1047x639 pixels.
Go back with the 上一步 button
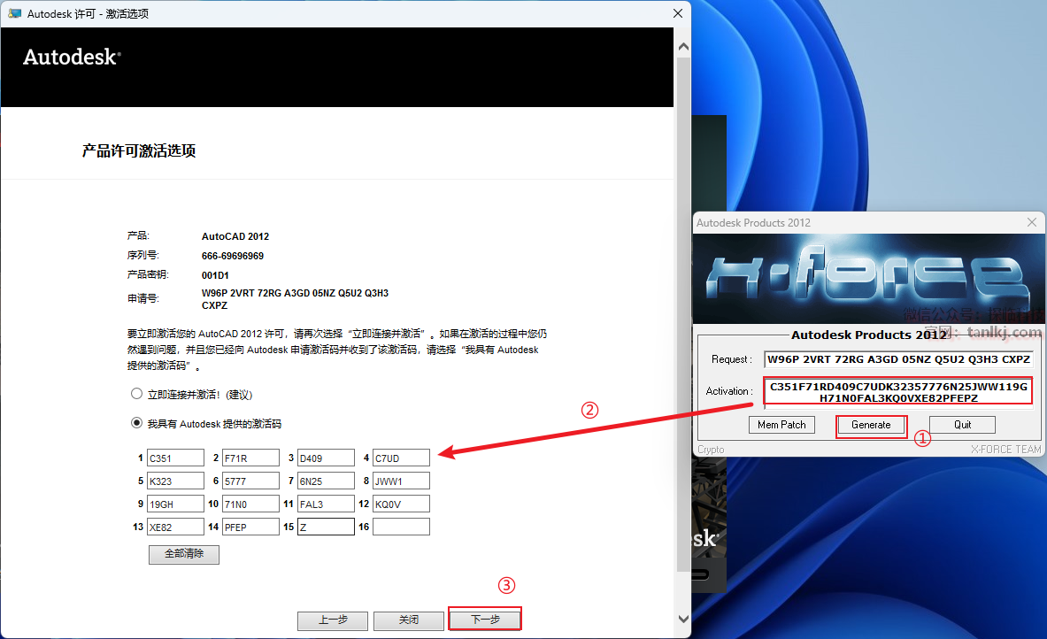[x=333, y=620]
